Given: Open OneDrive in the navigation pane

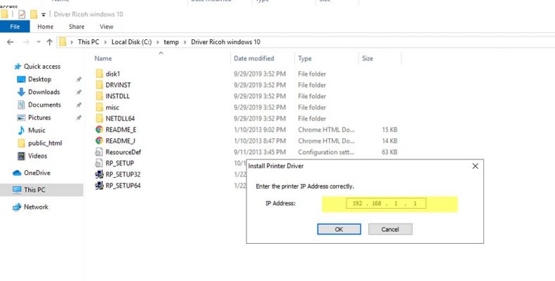Looking at the screenshot, I should [x=37, y=173].
